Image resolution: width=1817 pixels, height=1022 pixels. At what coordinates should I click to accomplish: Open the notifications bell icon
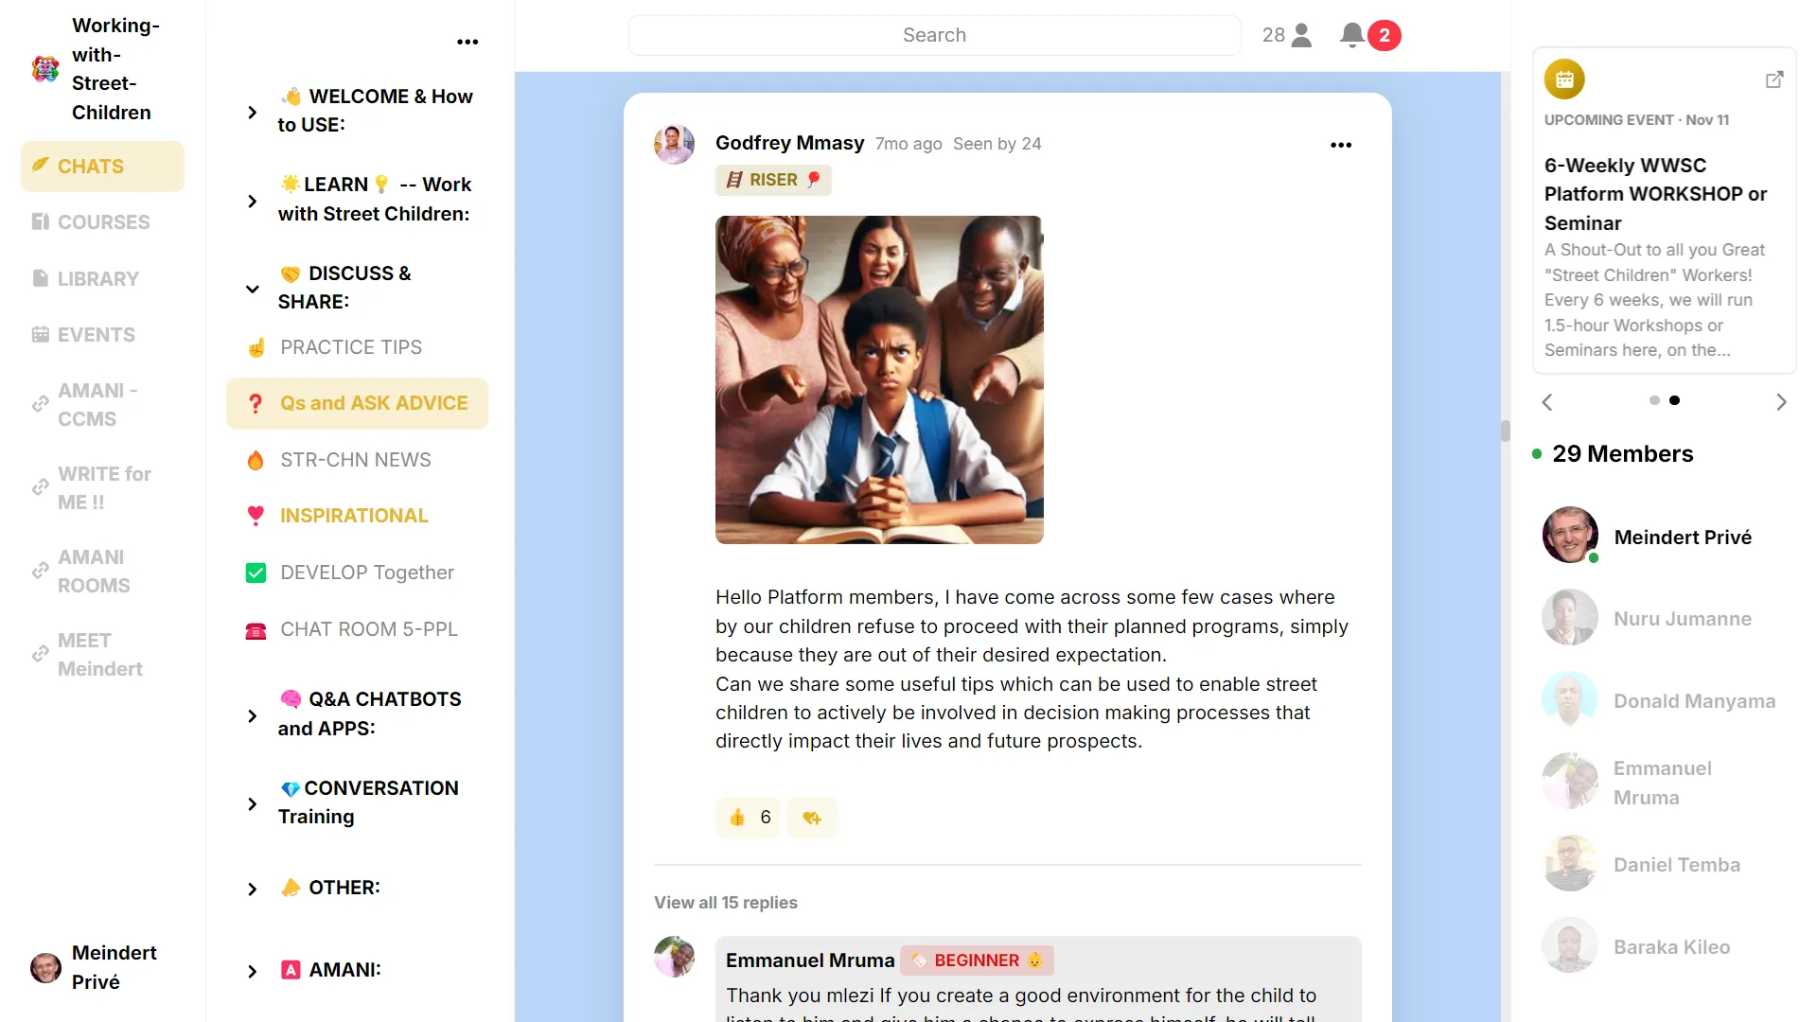[1352, 35]
